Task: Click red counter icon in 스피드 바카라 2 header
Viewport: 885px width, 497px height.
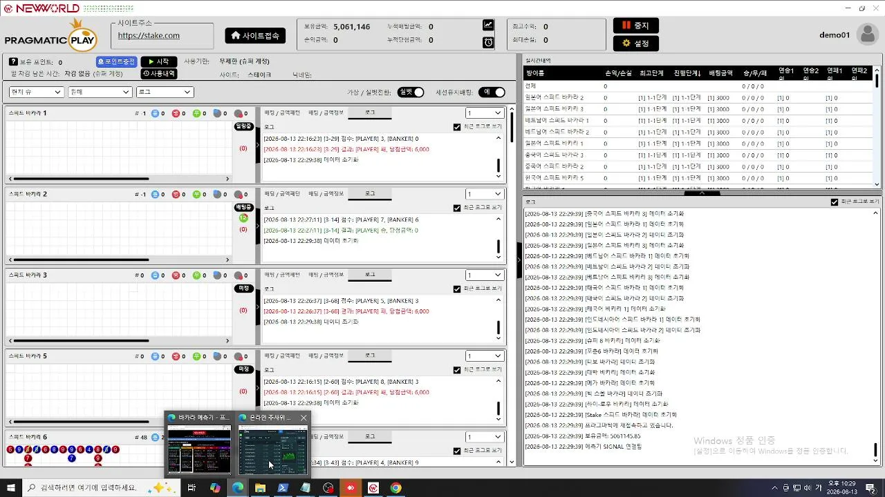Action: [x=176, y=195]
